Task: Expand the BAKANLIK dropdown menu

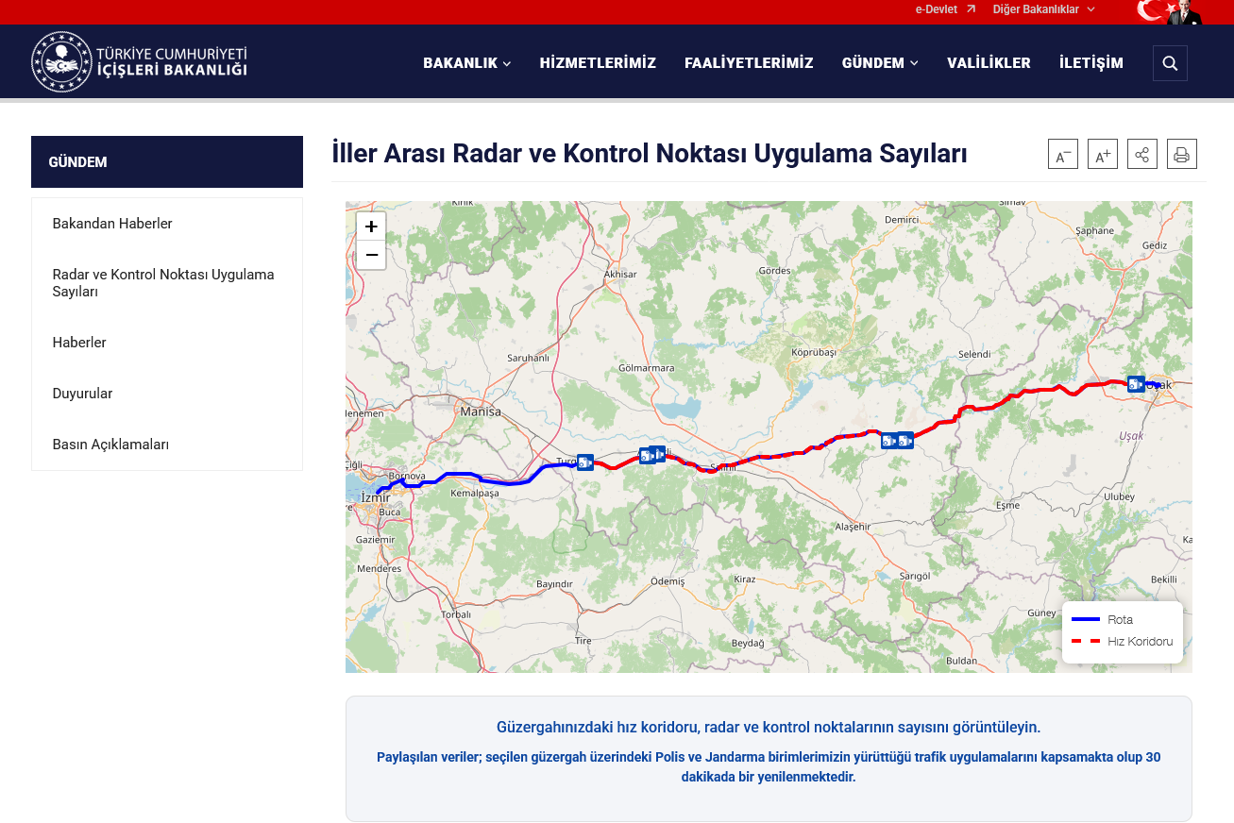Action: pyautogui.click(x=466, y=62)
